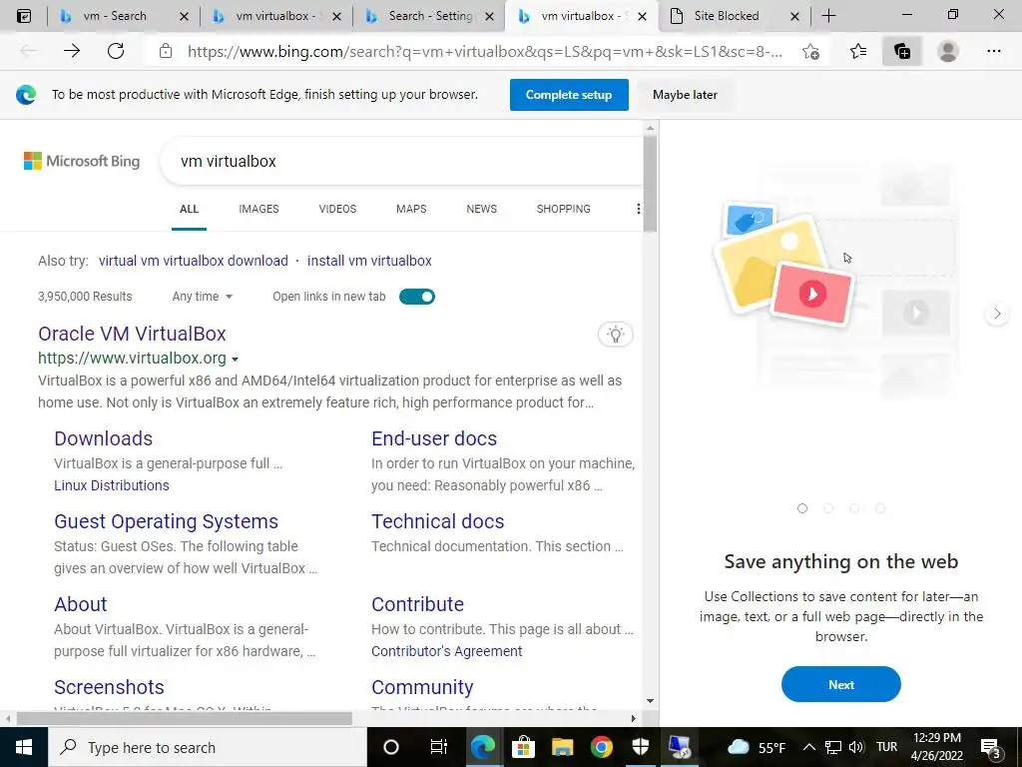Add this page to favorites star icon
This screenshot has width=1022, height=767.
click(810, 51)
